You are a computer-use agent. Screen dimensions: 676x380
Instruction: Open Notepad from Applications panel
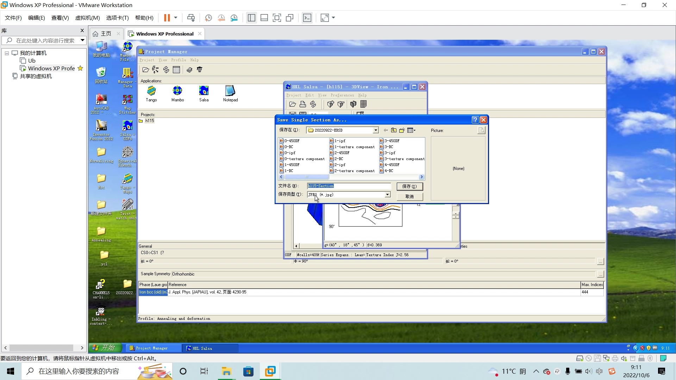pos(230,94)
